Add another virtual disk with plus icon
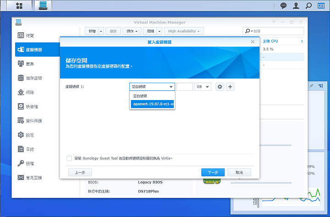The image size is (330, 217). tap(230, 87)
